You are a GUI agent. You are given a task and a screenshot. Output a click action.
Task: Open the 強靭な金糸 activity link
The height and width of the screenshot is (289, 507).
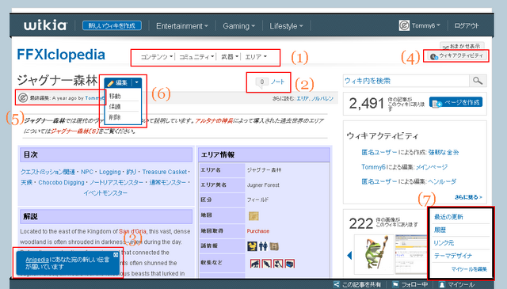click(x=444, y=152)
